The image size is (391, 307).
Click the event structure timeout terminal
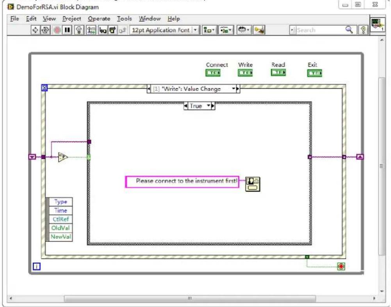pos(44,88)
